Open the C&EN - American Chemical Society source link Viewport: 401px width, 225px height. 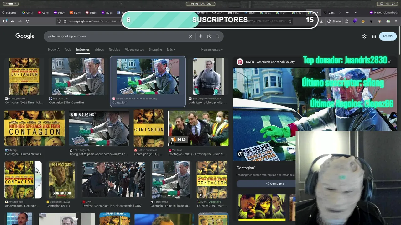(270, 62)
